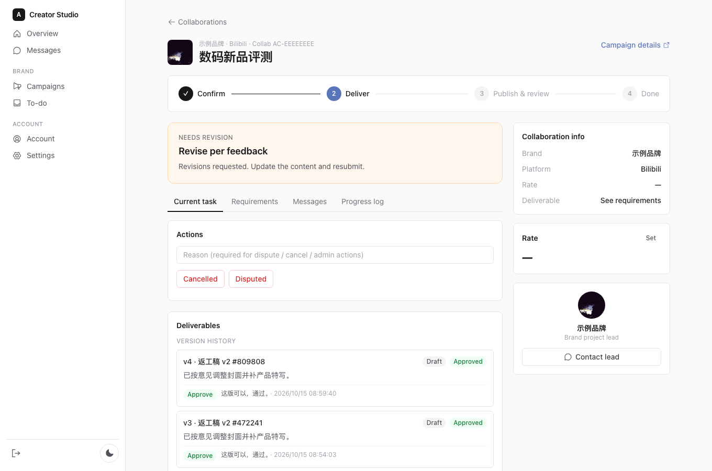Viewport: 712px width, 471px height.
Task: Click the Approve tag on v3 deliverable
Action: pyautogui.click(x=200, y=456)
